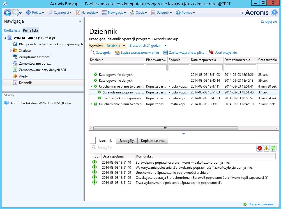The image size is (281, 209).
Task: Select the WIN-6UG08JSQ1E2.test.pl machine node
Action: coord(34,38)
